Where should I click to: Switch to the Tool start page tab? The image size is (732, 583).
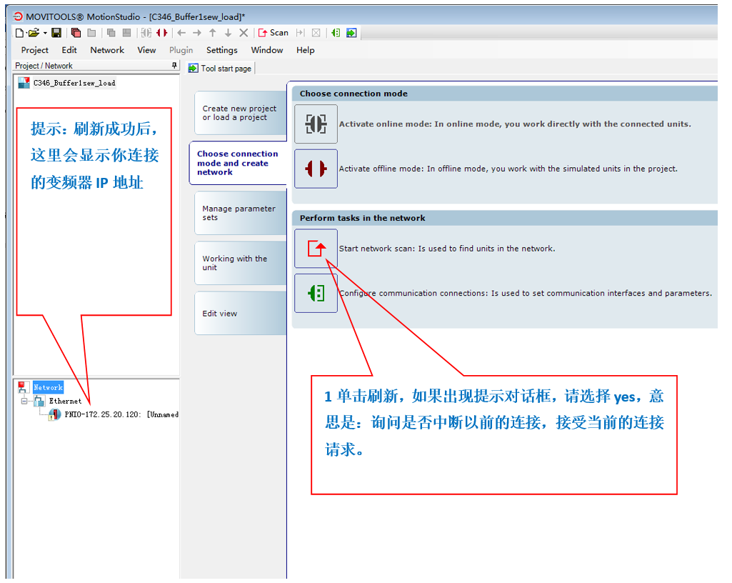click(220, 69)
